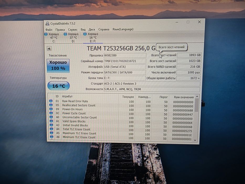Click the Интерфейс field USB (Serial ATA)
The image size is (245, 184).
125,67
